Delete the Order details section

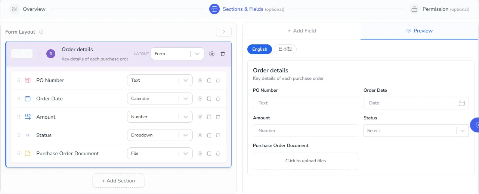[223, 54]
